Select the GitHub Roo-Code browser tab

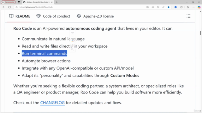click(x=38, y=2)
